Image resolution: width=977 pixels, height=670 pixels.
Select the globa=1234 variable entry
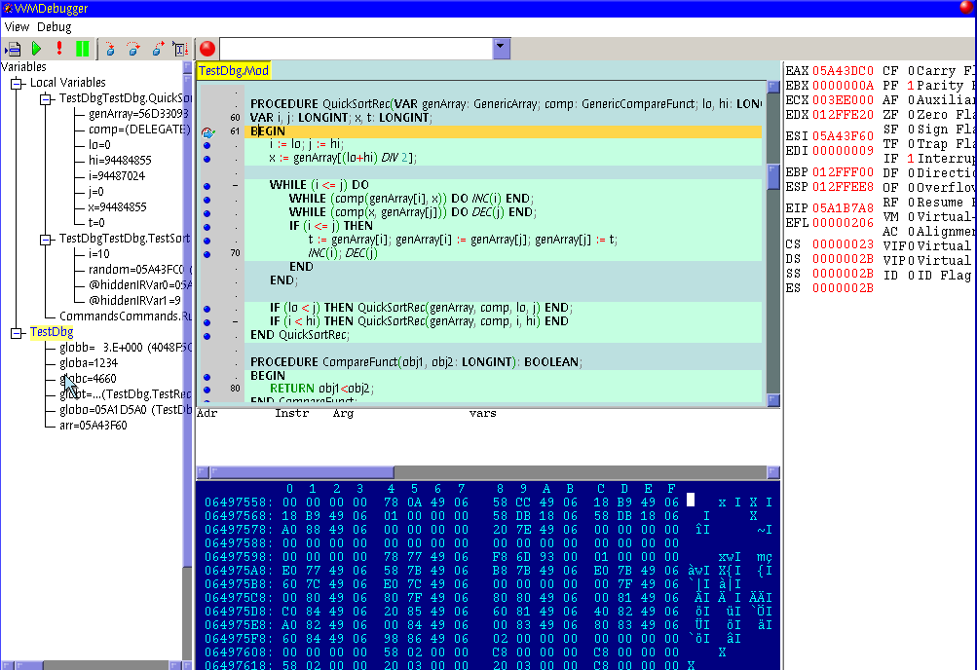tap(88, 362)
